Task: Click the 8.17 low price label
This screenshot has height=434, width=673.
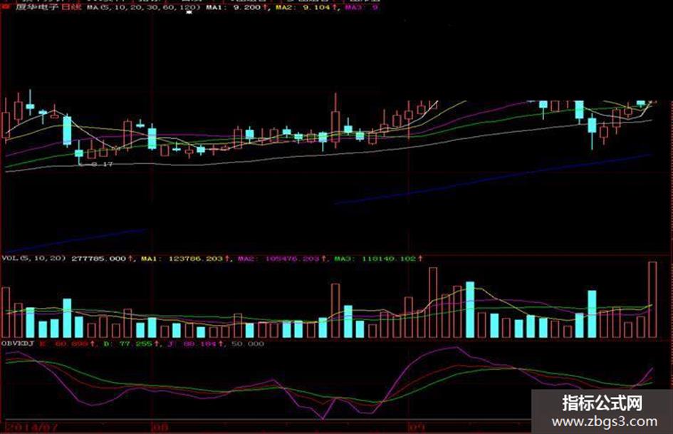Action: pyautogui.click(x=102, y=164)
